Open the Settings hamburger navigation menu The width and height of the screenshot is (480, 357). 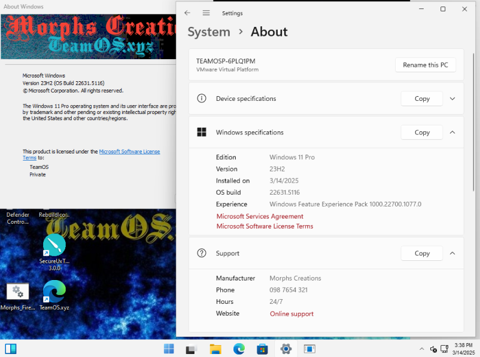pos(206,13)
